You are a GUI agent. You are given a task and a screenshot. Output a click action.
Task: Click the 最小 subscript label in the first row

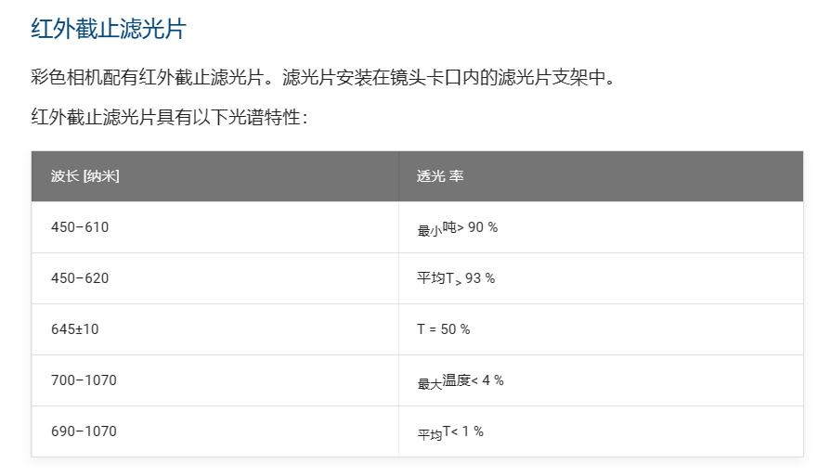coord(429,231)
